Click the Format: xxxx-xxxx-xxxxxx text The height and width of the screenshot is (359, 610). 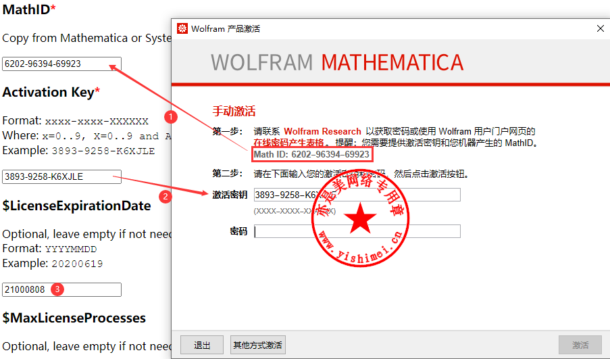[75, 121]
